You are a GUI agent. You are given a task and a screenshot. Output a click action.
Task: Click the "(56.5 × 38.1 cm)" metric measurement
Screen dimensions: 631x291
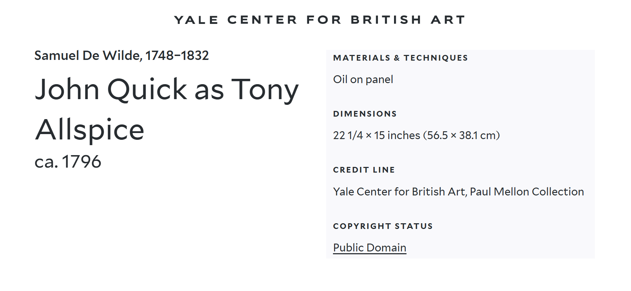(461, 136)
